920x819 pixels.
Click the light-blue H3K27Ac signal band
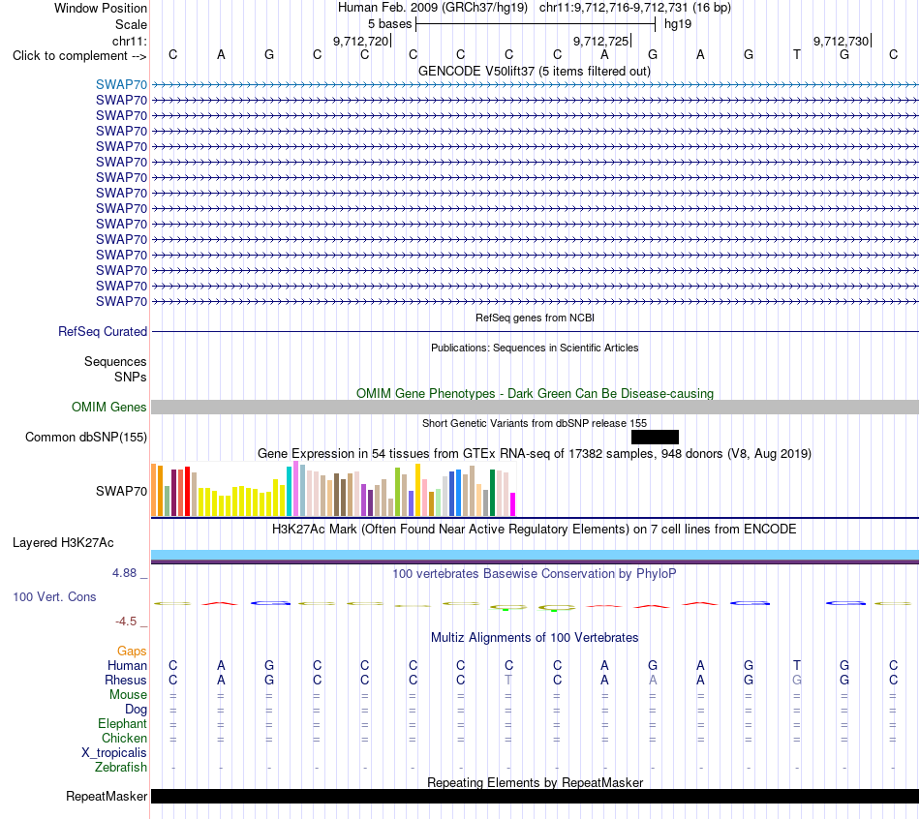[535, 555]
